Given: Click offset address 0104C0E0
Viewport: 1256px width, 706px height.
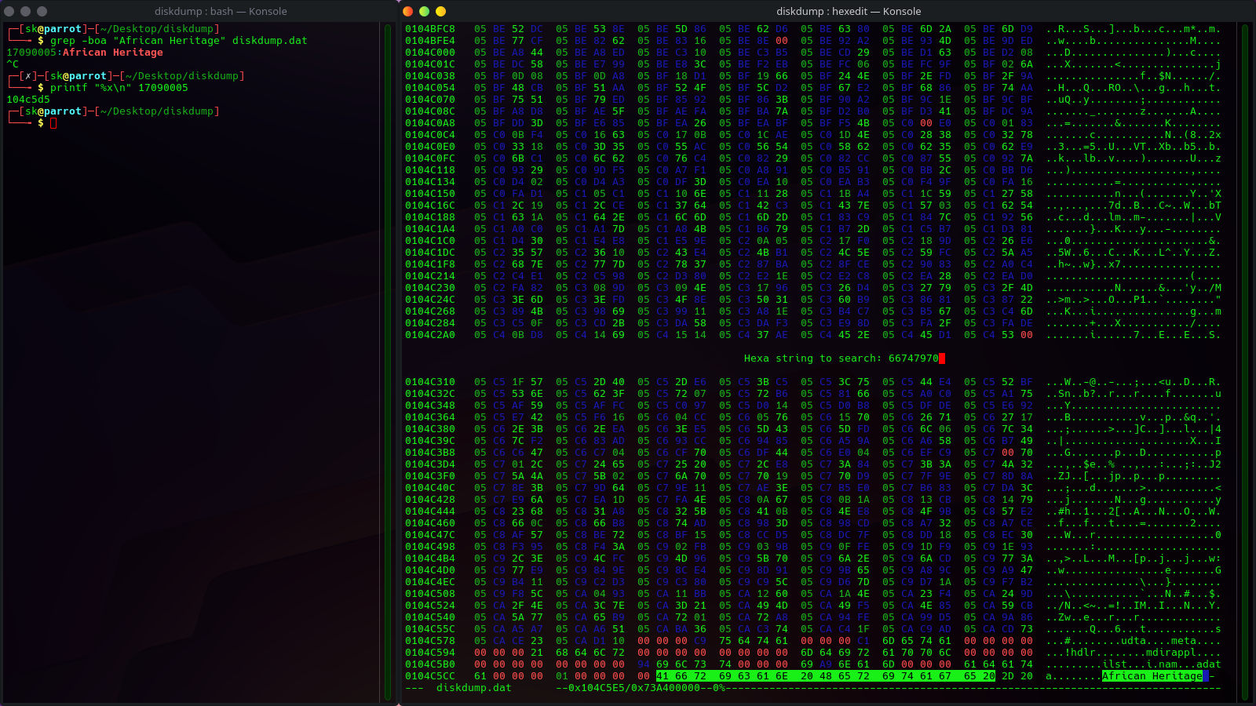Looking at the screenshot, I should coord(430,147).
